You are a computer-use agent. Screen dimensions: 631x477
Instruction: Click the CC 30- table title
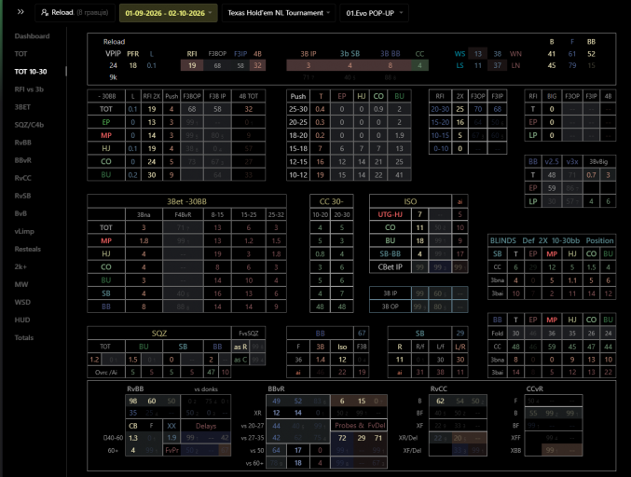tap(331, 201)
